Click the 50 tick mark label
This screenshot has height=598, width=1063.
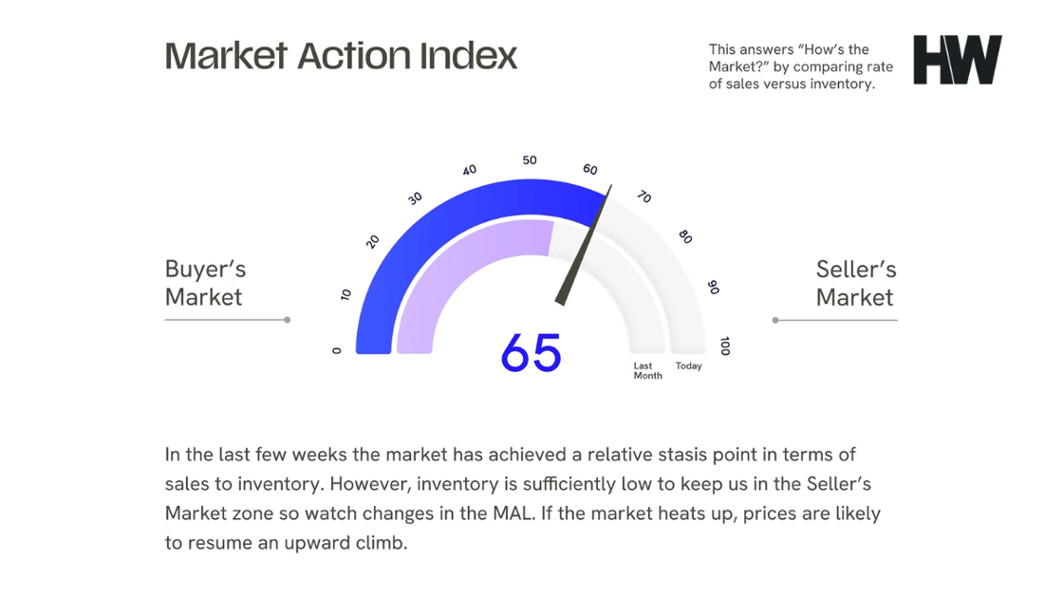[530, 160]
